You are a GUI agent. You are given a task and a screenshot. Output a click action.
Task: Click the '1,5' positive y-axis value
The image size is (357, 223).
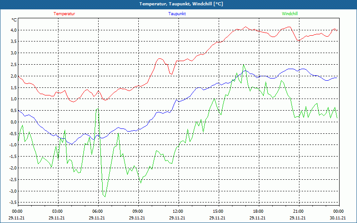click(14, 87)
